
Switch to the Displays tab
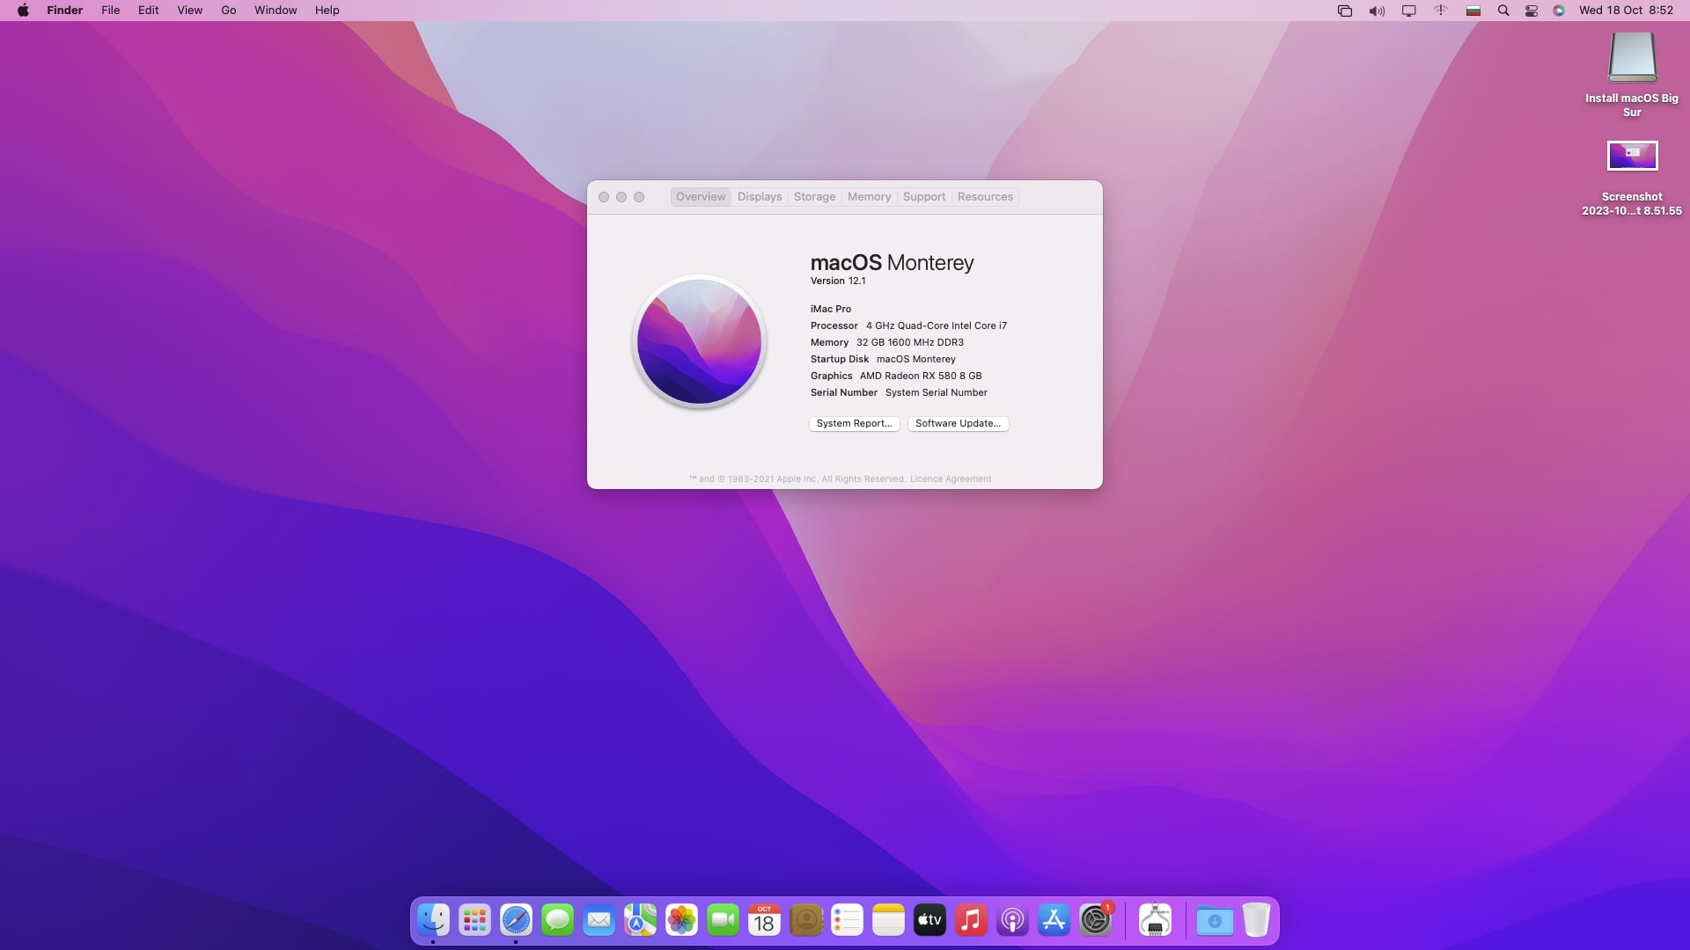click(x=760, y=197)
